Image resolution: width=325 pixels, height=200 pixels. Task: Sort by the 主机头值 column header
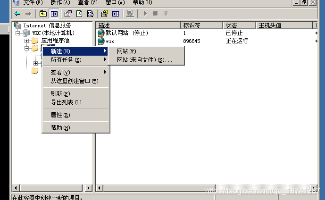click(x=284, y=25)
